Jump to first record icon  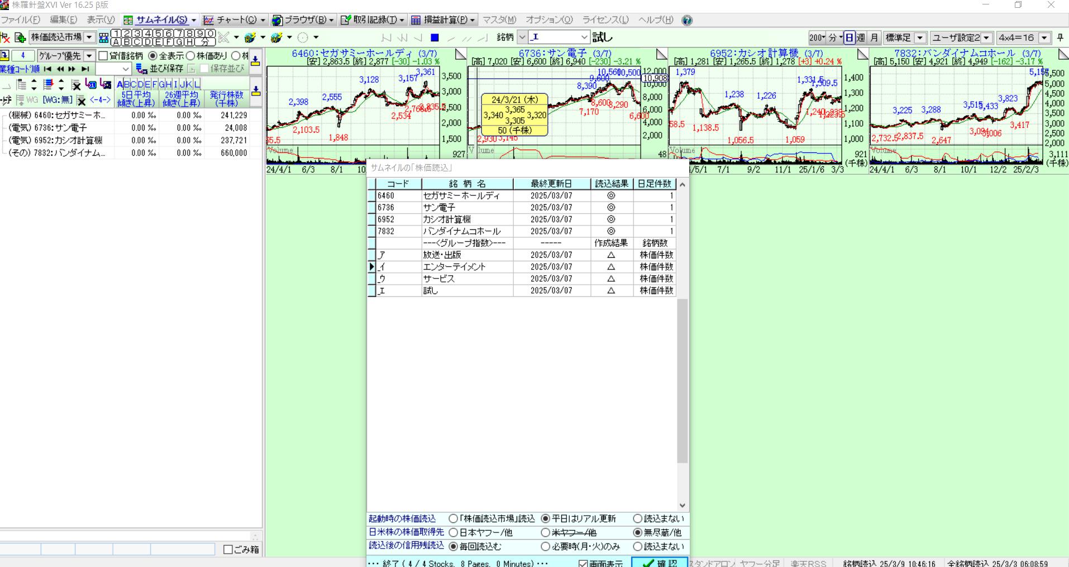47,69
